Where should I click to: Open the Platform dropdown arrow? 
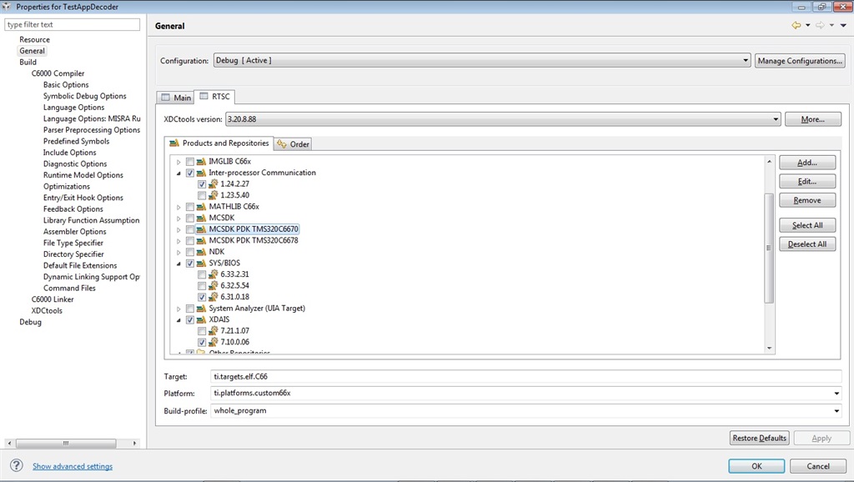pos(836,394)
